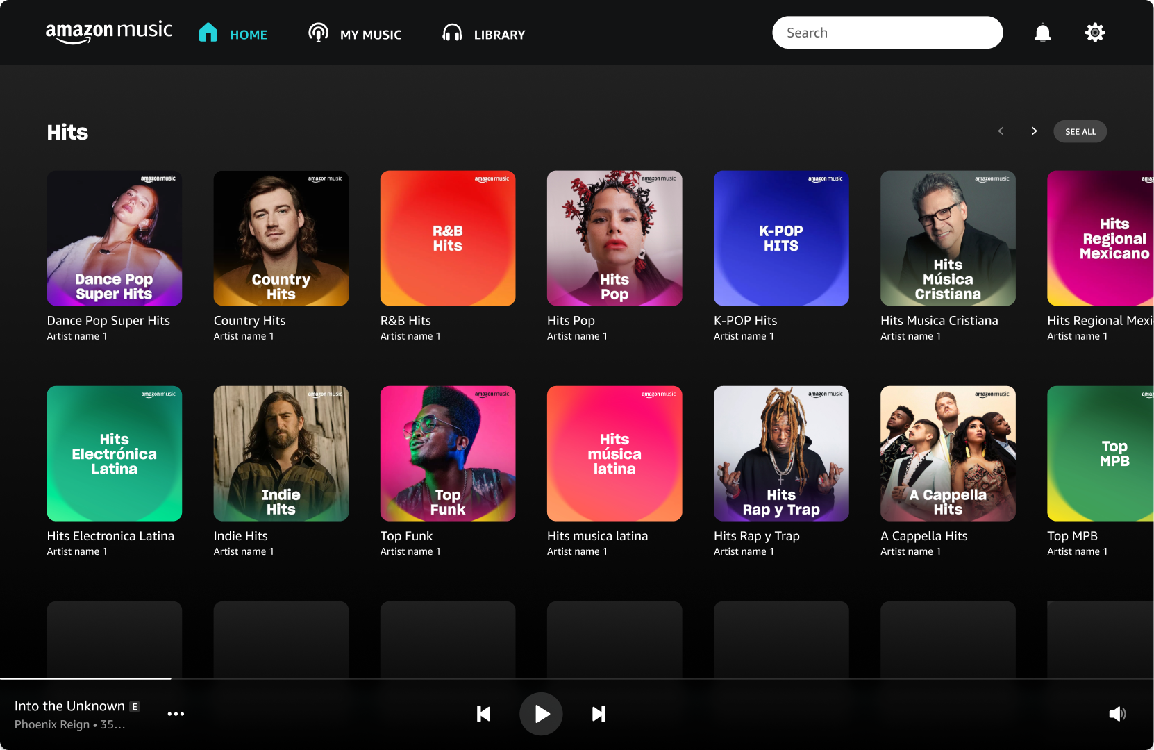Open the Hits Rap y Trap cover

click(x=781, y=453)
